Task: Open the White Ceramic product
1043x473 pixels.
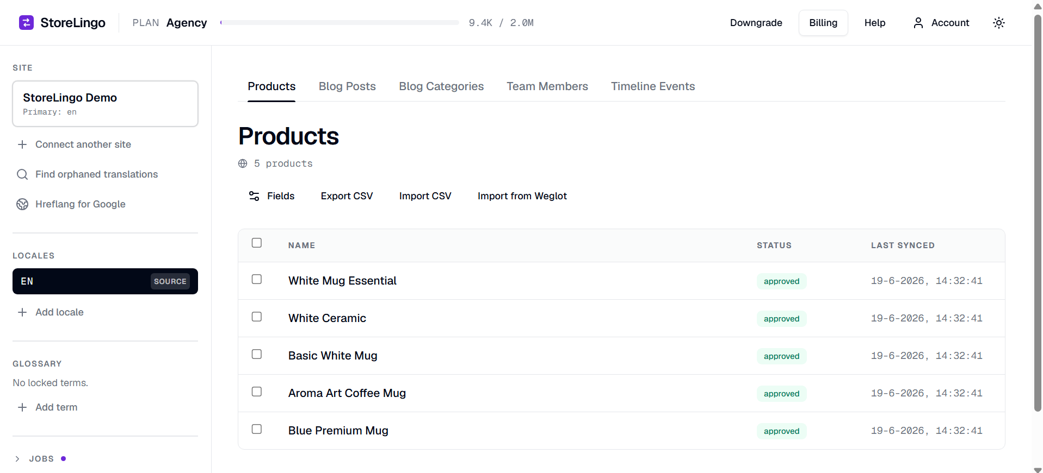Action: point(327,318)
